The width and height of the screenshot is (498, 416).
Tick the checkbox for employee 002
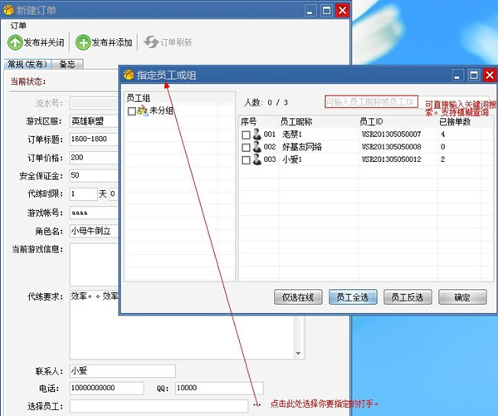click(246, 147)
